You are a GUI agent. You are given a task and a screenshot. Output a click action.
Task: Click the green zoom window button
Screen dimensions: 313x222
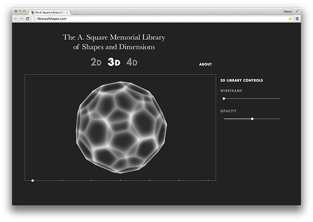tap(24, 12)
